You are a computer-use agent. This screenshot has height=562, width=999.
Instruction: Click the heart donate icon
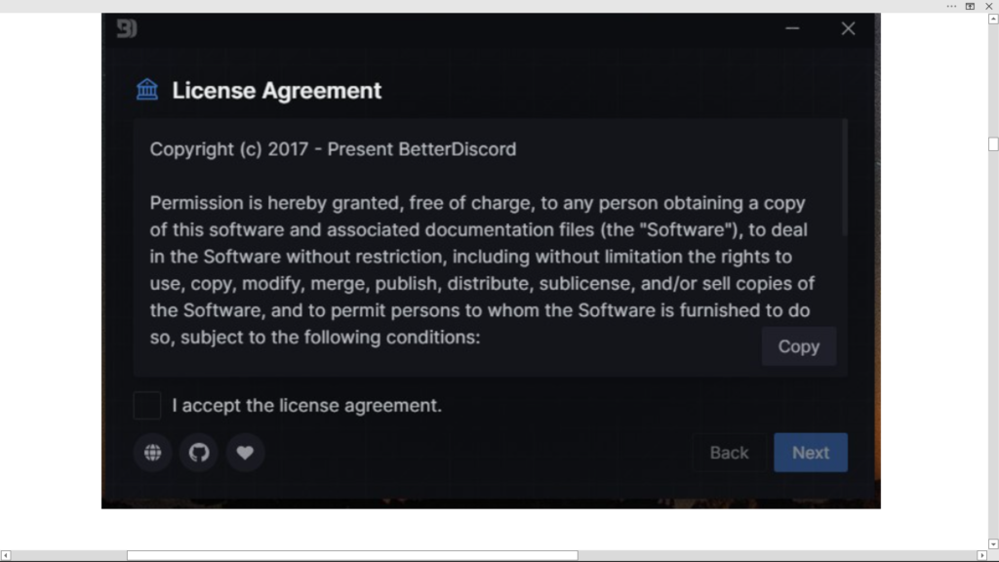pos(245,453)
